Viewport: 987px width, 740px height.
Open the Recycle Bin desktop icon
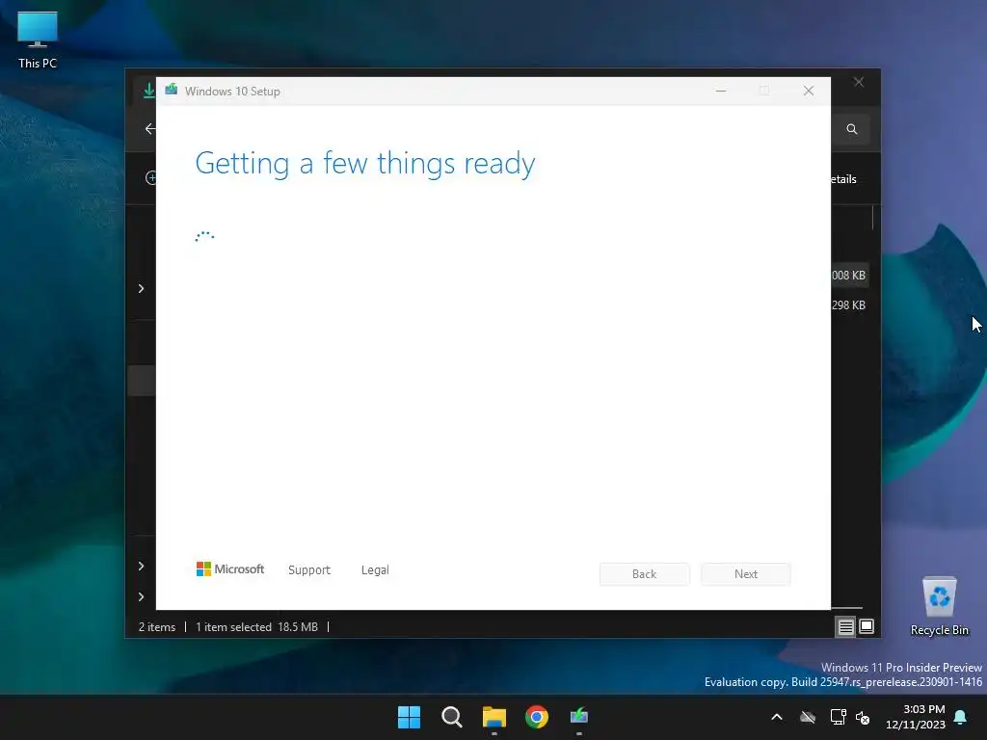[x=939, y=606]
